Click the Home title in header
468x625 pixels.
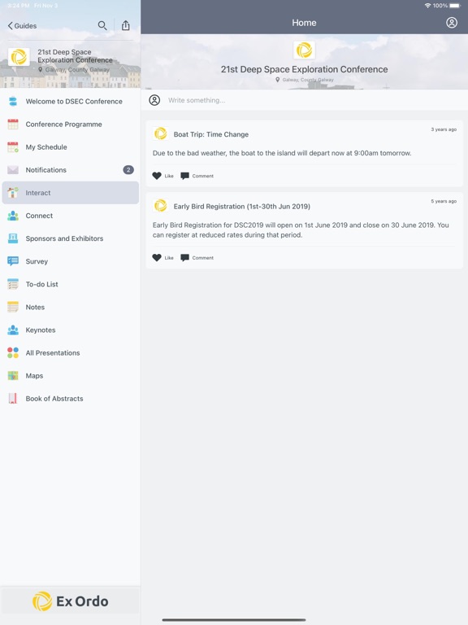click(x=304, y=23)
